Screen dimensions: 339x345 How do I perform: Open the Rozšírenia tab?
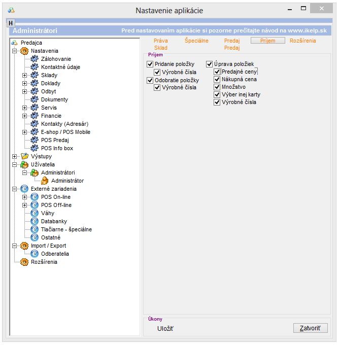(302, 41)
